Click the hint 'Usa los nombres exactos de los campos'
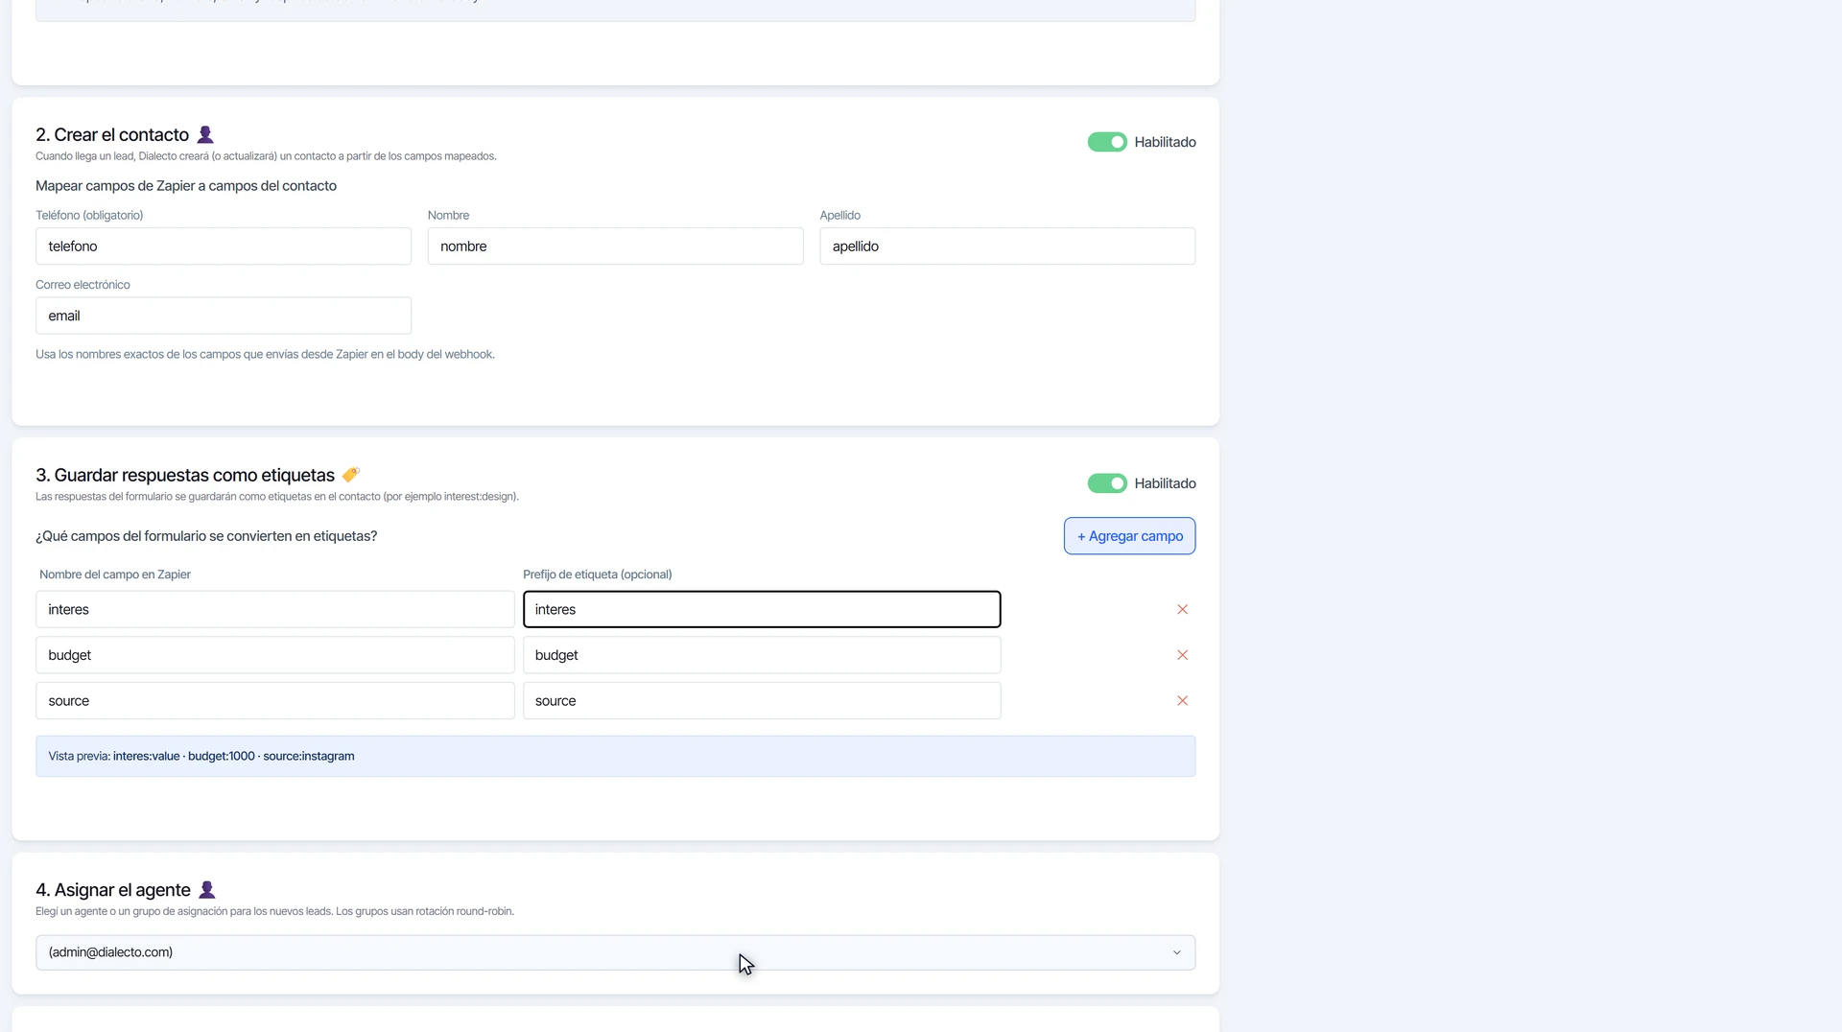Screen dimensions: 1842x1032 [x=265, y=355]
